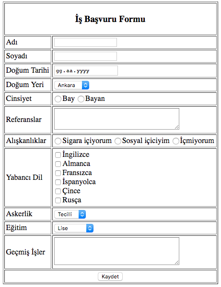Select the İçmiyorum radio button
This screenshot has height=287, width=221.
click(x=176, y=141)
